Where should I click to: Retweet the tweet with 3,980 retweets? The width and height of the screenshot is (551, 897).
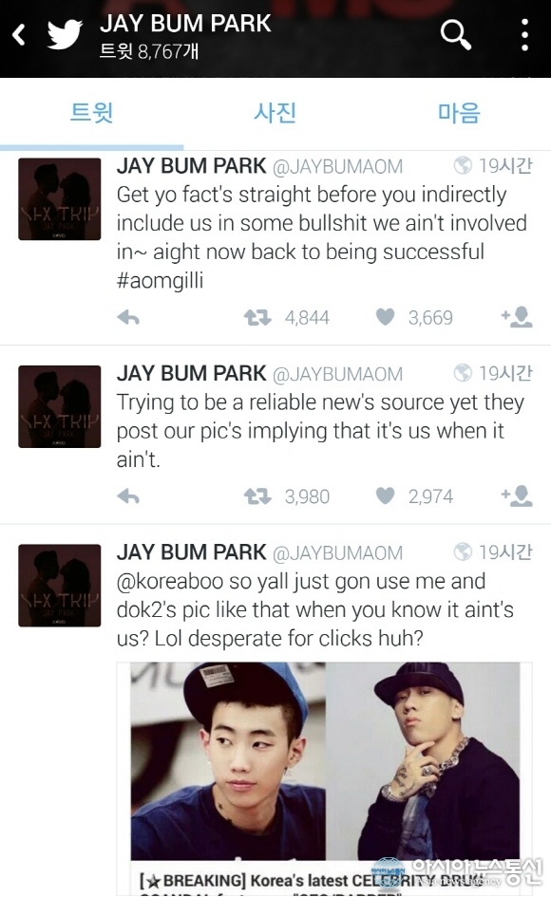tap(257, 496)
